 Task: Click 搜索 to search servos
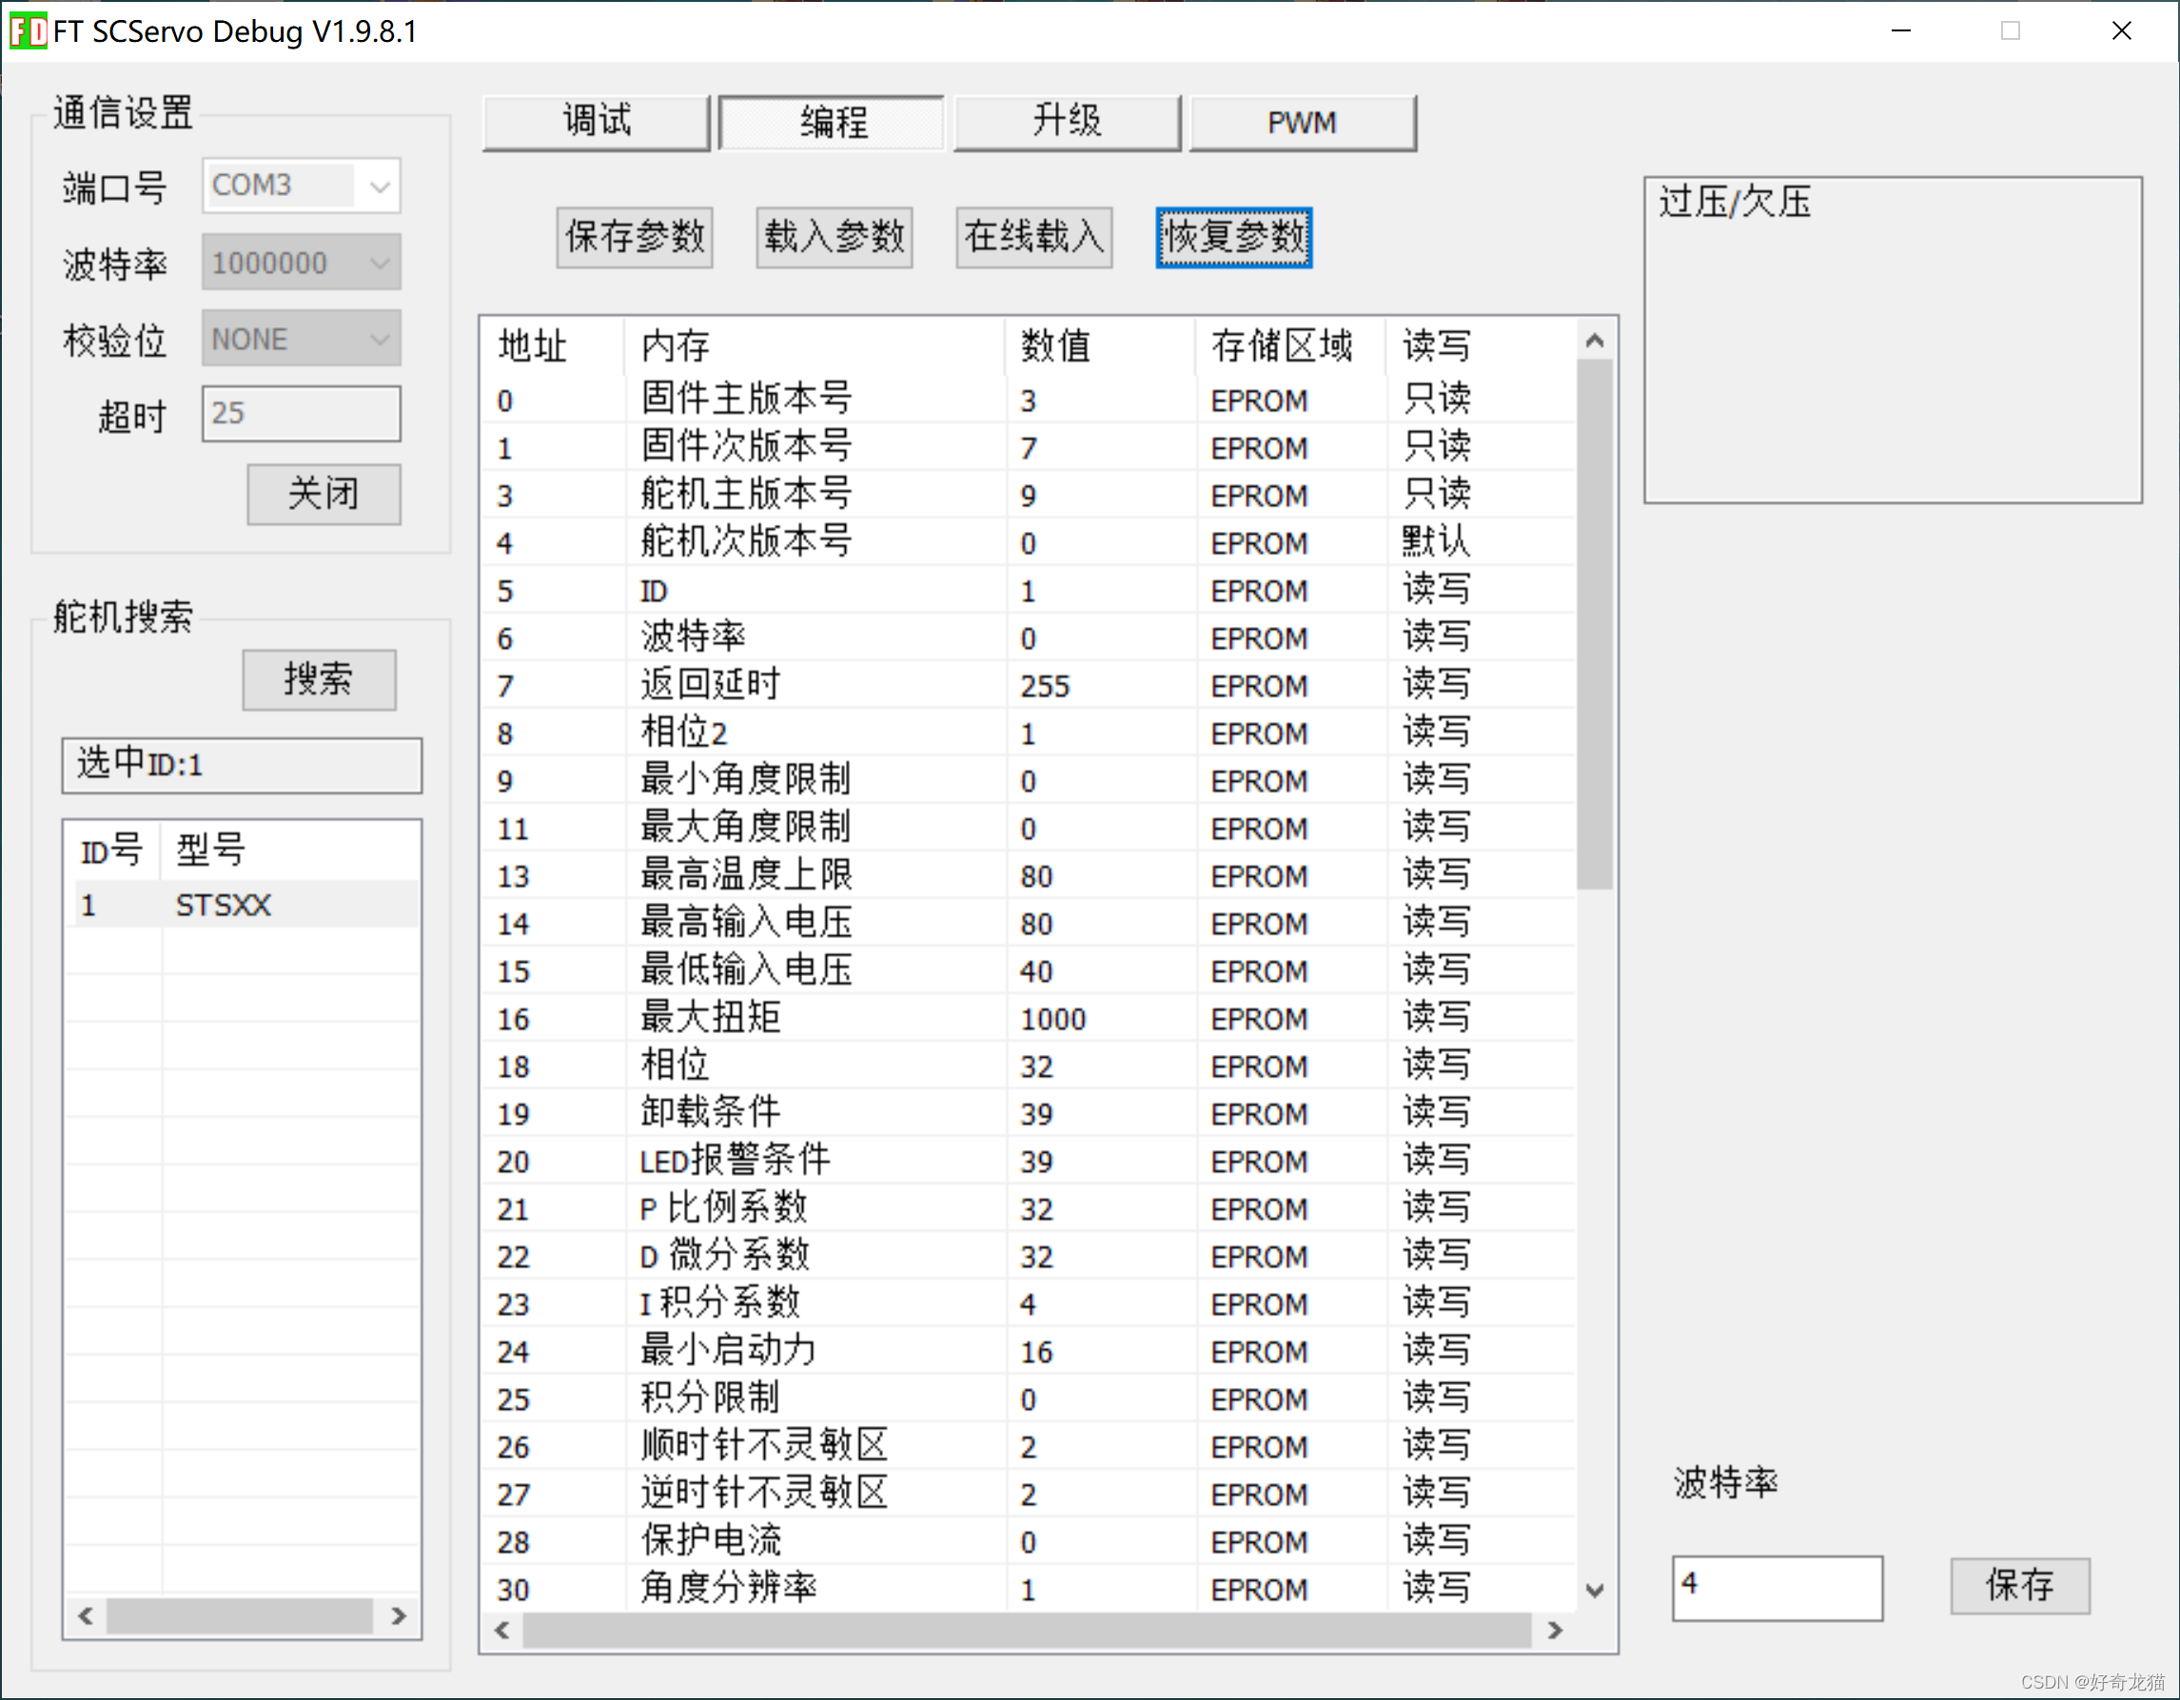[319, 679]
